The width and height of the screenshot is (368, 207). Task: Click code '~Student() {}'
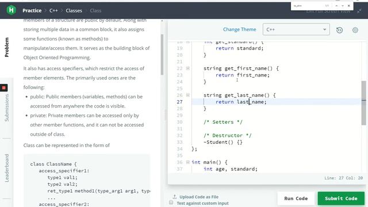click(223, 142)
